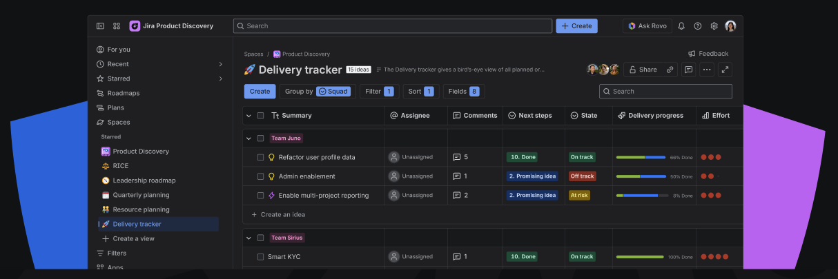Check the Enable multi-project reporting row checkbox

click(x=260, y=196)
